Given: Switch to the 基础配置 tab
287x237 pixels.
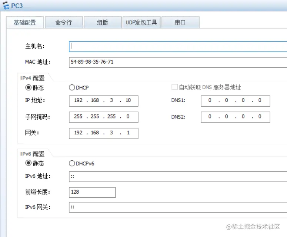Looking at the screenshot, I should [x=25, y=22].
